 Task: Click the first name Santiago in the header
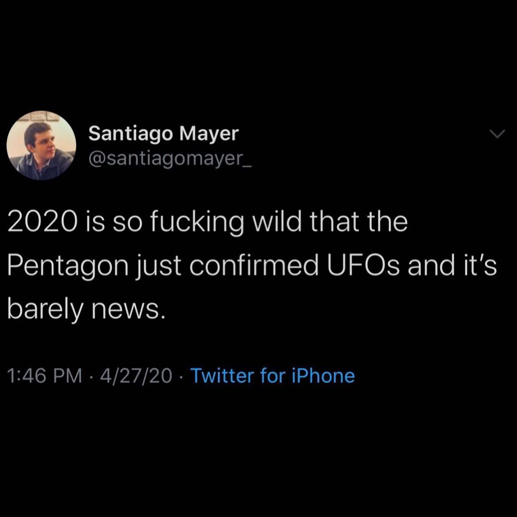click(x=131, y=133)
